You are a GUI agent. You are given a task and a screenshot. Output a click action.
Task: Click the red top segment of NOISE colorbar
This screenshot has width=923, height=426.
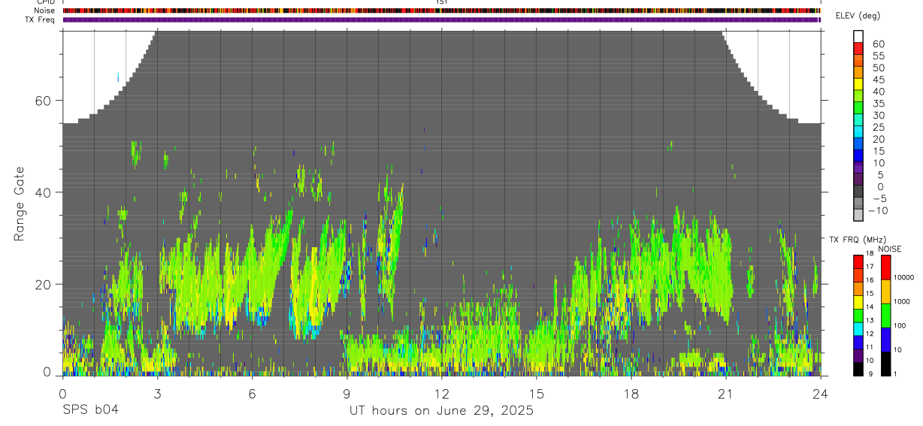(x=885, y=267)
